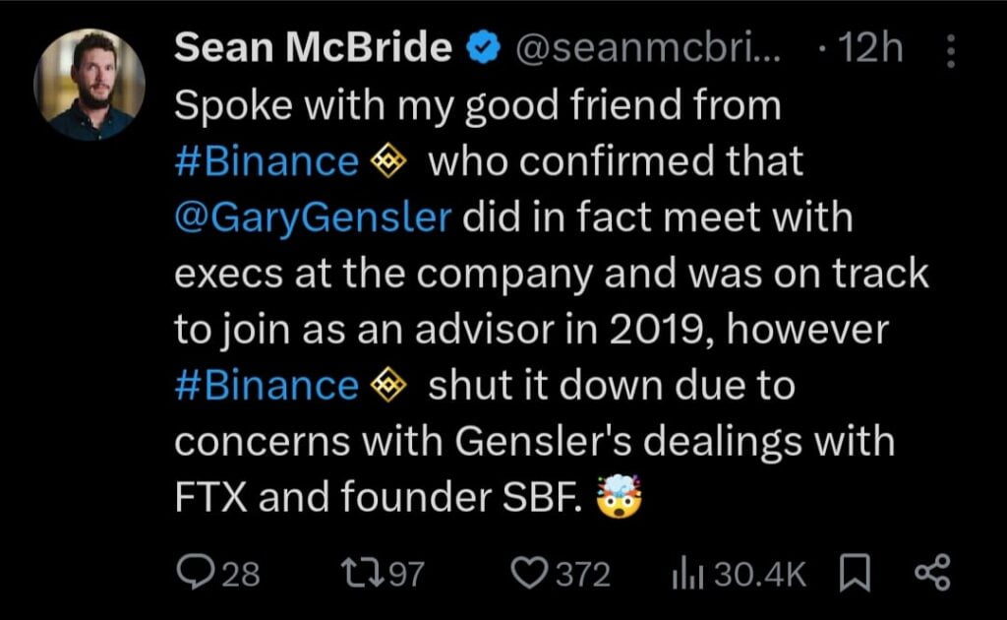Reply using the speech bubble icon
This screenshot has width=1007, height=620.
[x=196, y=573]
